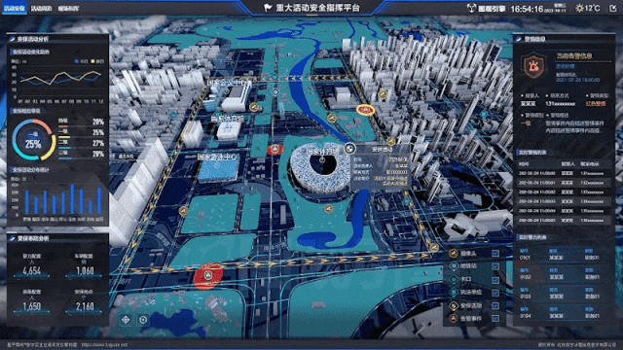Click the exit icon beside the temperature
The width and height of the screenshot is (623, 350).
[x=613, y=8]
